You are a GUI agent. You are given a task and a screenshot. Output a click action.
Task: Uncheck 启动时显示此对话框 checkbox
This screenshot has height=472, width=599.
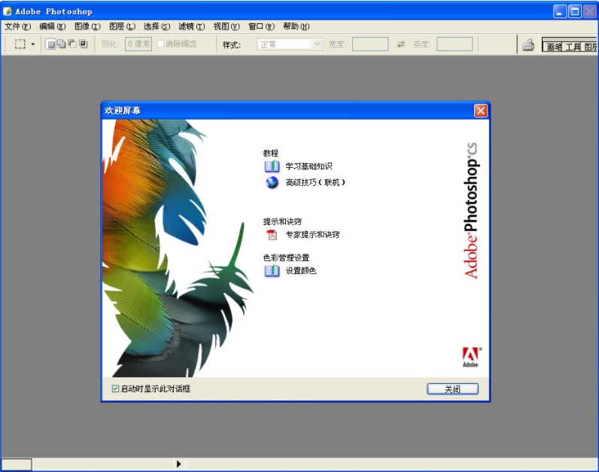tap(115, 389)
